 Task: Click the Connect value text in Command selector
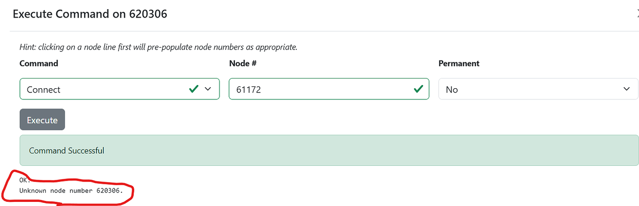tap(44, 90)
